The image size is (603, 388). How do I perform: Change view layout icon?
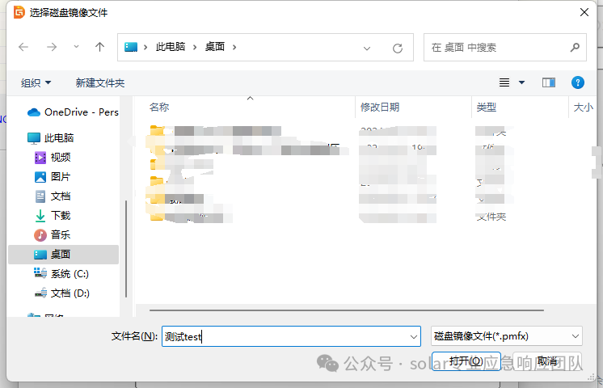point(505,82)
